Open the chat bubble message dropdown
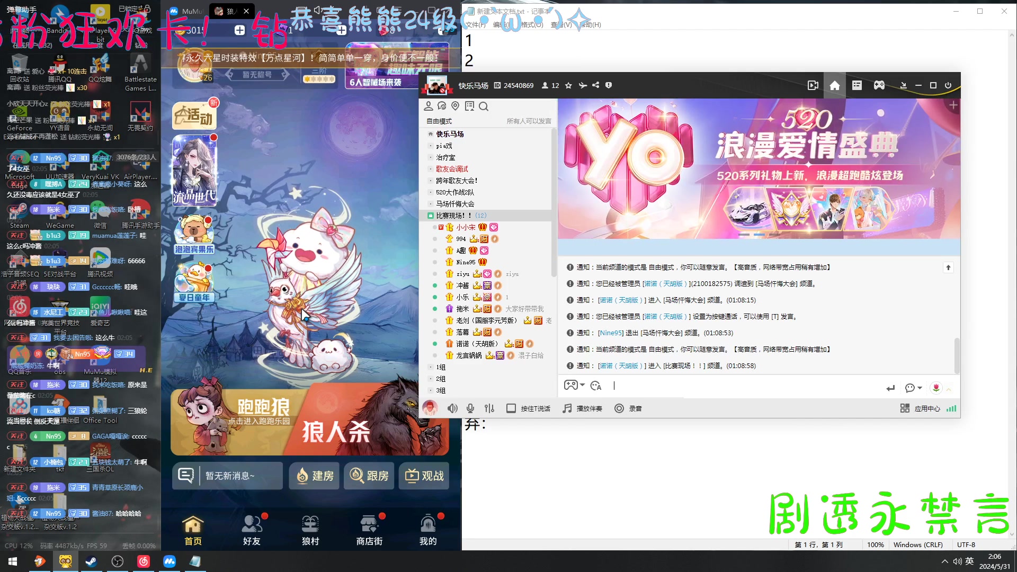Screen dimensions: 1017x572 (x=913, y=388)
